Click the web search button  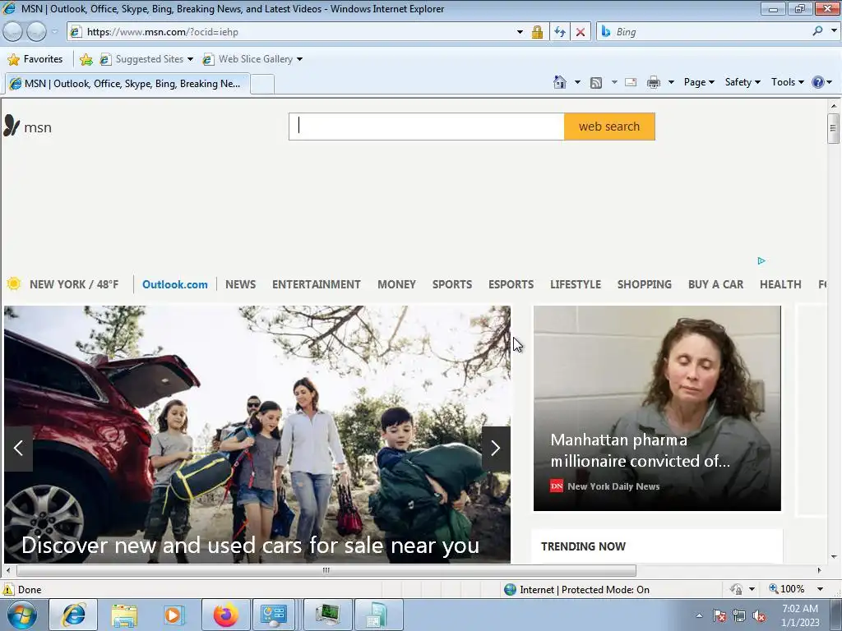[609, 127]
